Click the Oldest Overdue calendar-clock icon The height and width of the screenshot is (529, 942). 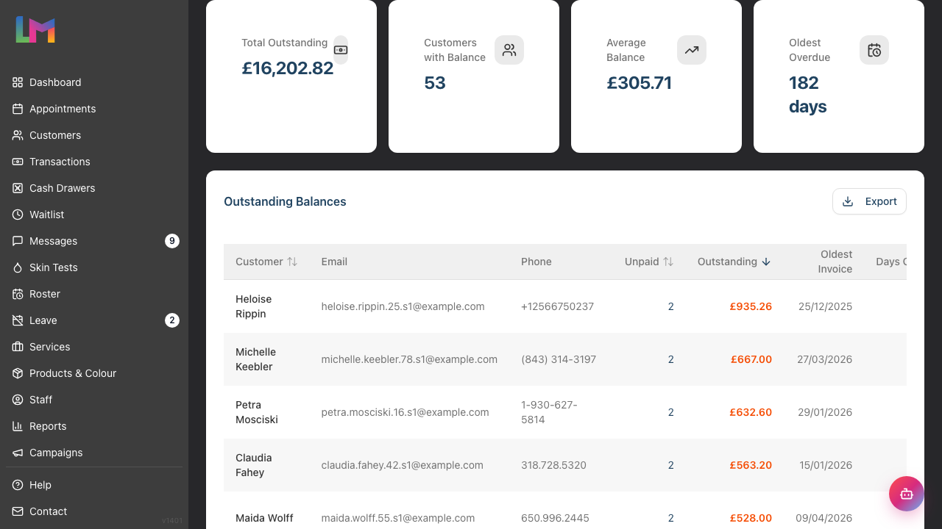click(874, 50)
